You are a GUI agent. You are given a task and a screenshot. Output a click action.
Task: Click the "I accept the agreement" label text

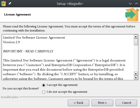62,85
